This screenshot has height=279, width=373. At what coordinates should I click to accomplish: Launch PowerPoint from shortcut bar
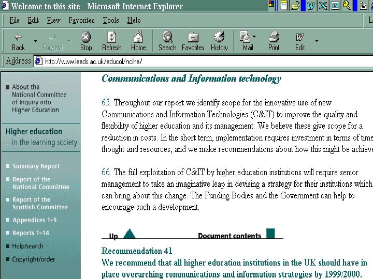tap(335, 5)
